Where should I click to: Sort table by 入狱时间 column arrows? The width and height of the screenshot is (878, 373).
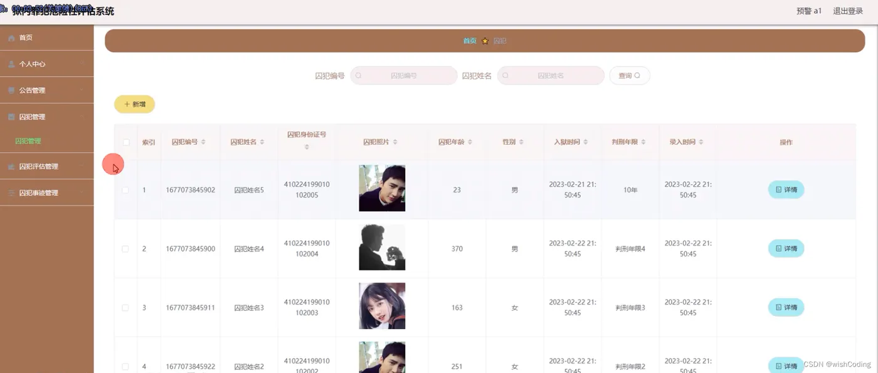pyautogui.click(x=586, y=142)
